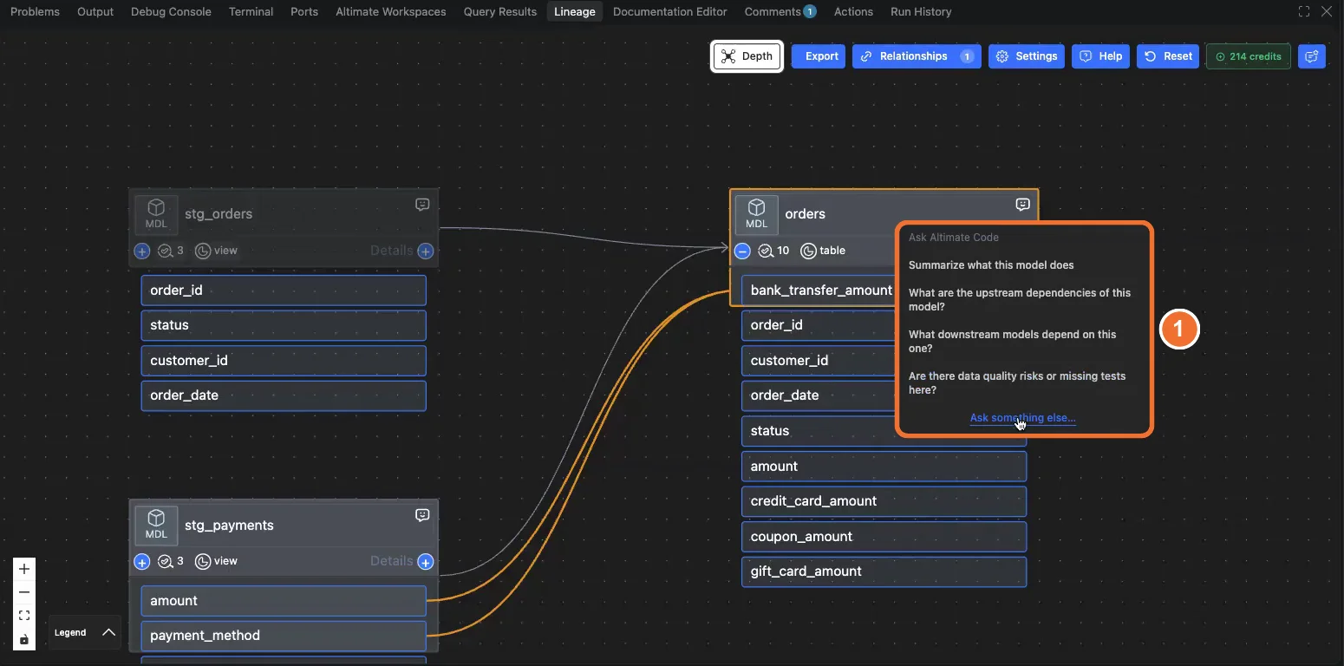
Task: Open comment icon on orders node
Action: click(1023, 205)
